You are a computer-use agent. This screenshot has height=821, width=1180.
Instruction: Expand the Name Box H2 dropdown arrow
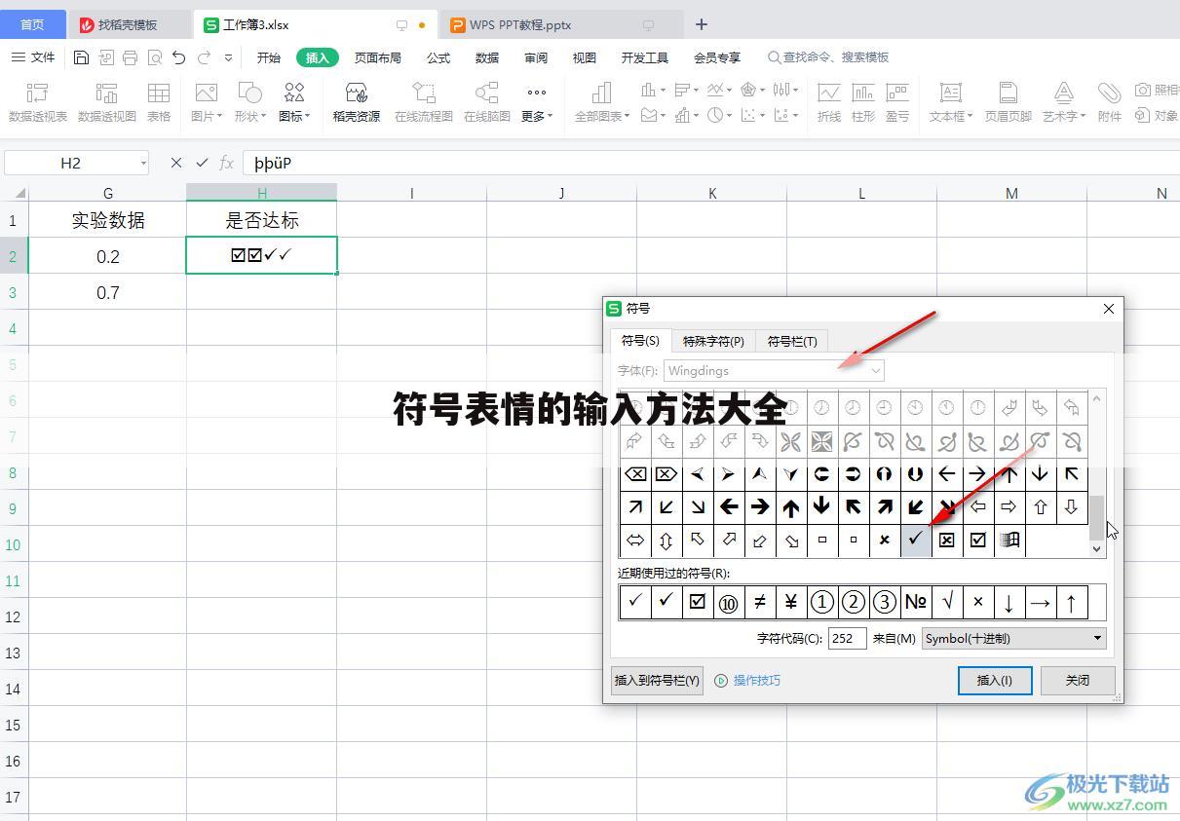pos(143,163)
